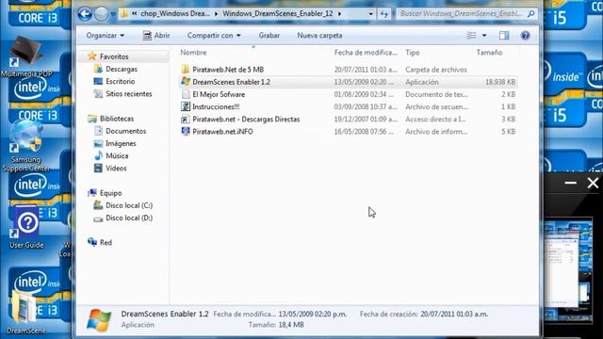This screenshot has width=603, height=339.
Task: Click 18.938 KB size cell
Action: tap(500, 82)
